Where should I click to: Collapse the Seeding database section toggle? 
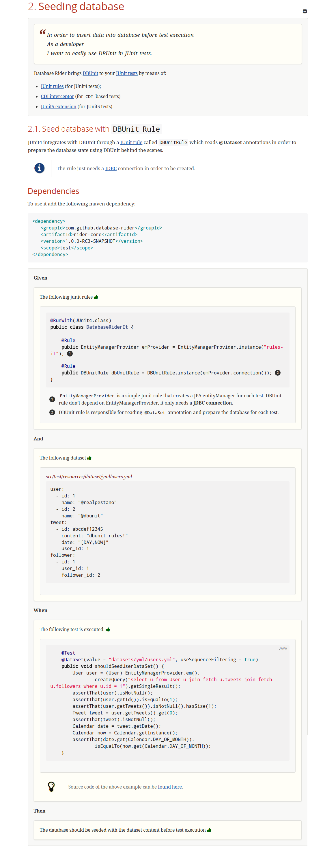coord(305,12)
